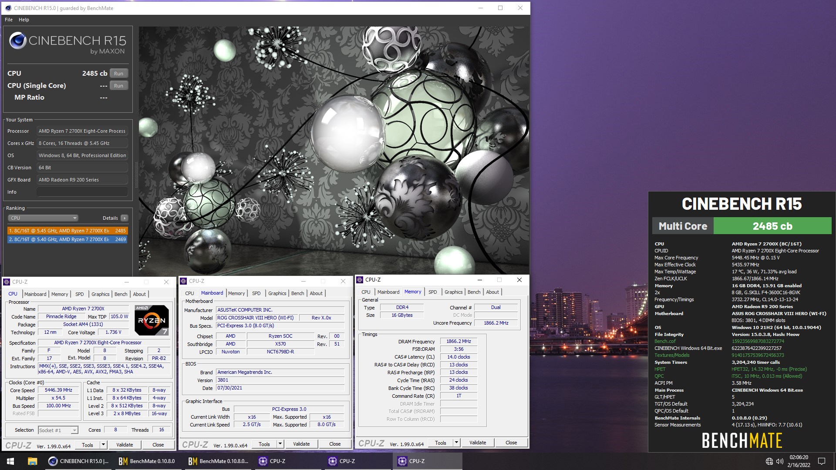Open About tab in Mainboard window
The image size is (836, 470).
coord(316,293)
